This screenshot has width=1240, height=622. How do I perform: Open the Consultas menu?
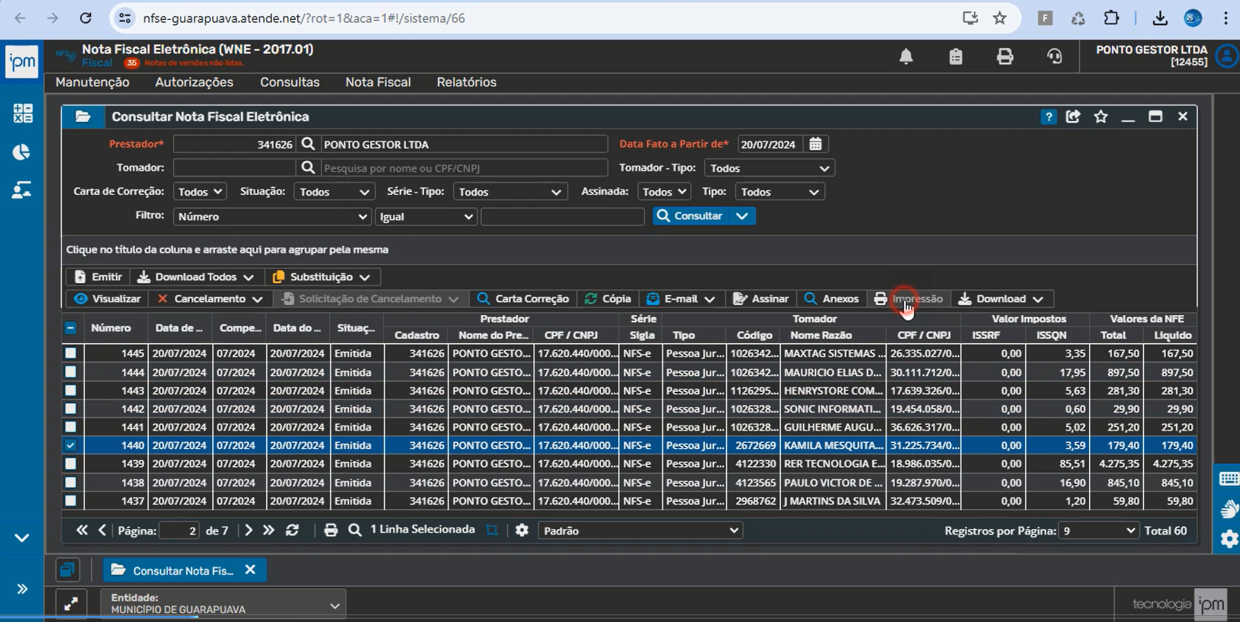click(289, 82)
